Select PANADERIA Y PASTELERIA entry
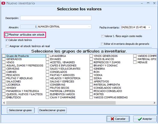158x124 pixels. pos(23,91)
